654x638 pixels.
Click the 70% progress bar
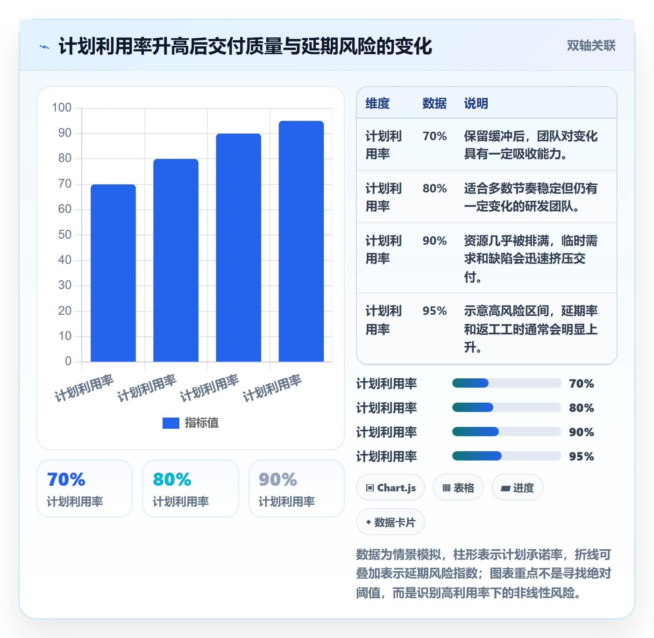point(506,383)
